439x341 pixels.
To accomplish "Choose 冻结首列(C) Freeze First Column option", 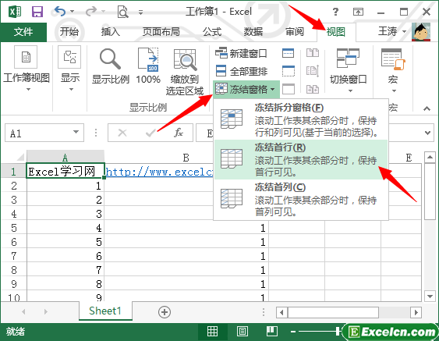I will (301, 199).
